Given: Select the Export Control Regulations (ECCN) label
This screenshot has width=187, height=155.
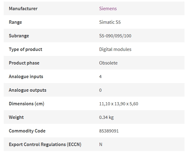Looking at the screenshot, I should pyautogui.click(x=45, y=145).
